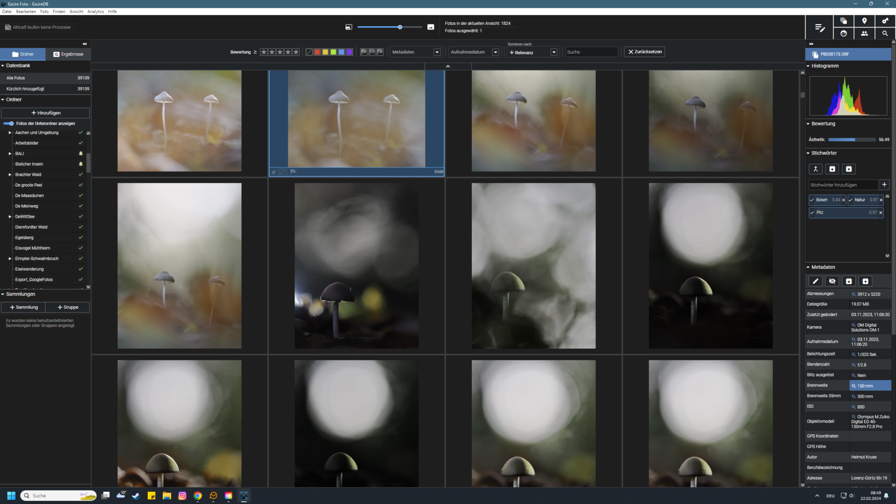This screenshot has width=896, height=504.
Task: Open Steam from the taskbar
Action: [136, 496]
